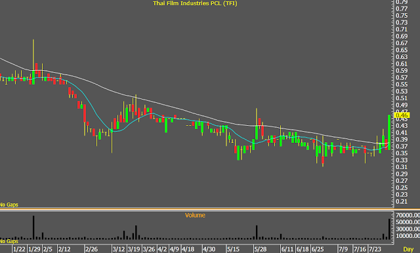Click the 0.37 price axis value

point(402,146)
